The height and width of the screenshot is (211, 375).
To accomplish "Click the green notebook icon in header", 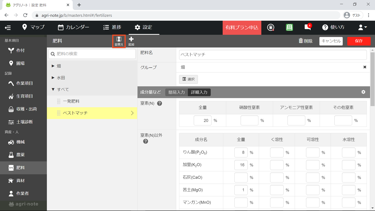I will pos(289,27).
